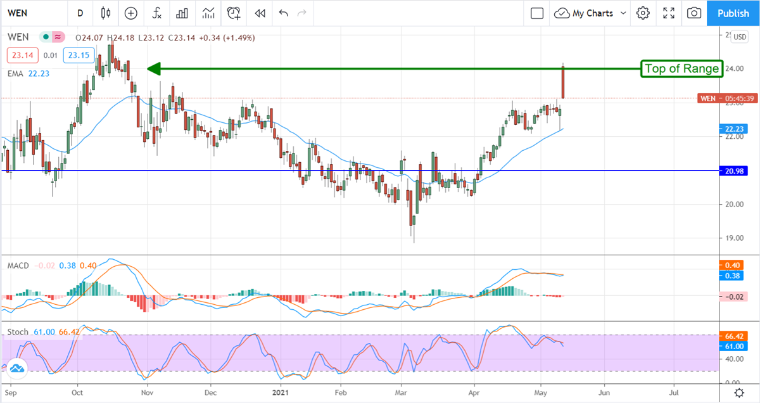Undo the last chart action
The height and width of the screenshot is (403, 760).
283,13
